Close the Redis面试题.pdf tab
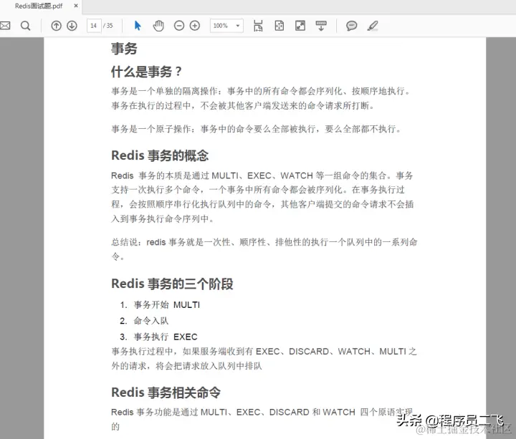This screenshot has width=516, height=439. point(76,6)
